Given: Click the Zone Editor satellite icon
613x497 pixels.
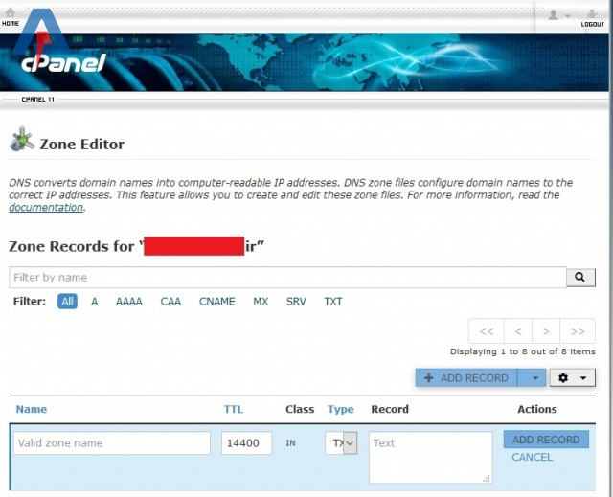Looking at the screenshot, I should (x=22, y=139).
